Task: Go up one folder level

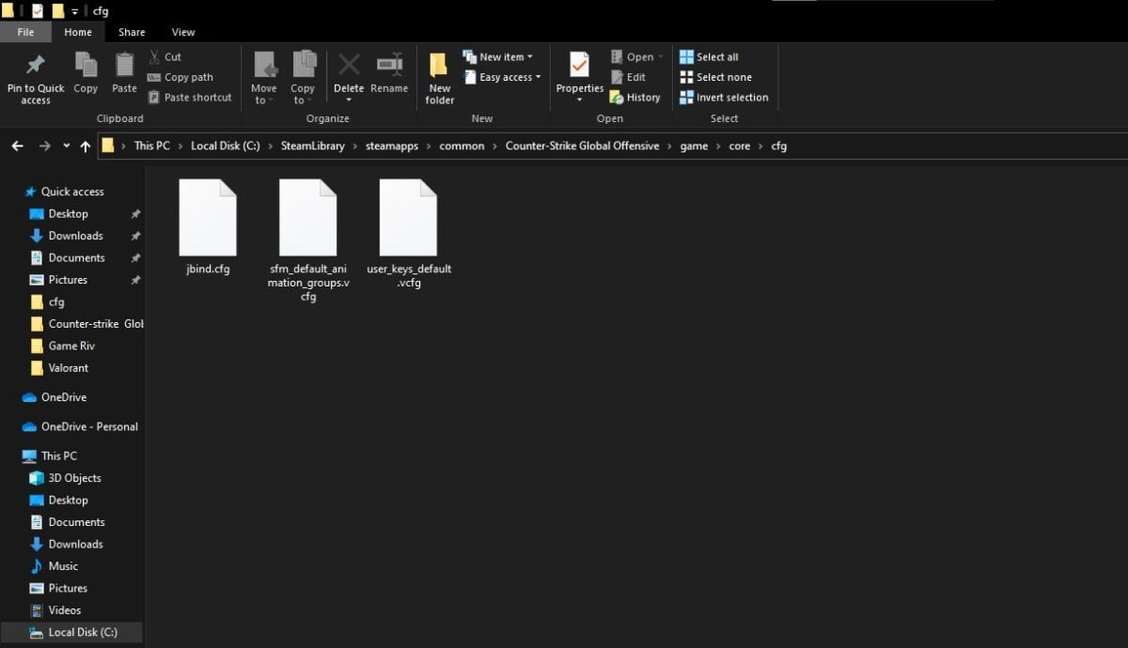Action: (x=86, y=146)
